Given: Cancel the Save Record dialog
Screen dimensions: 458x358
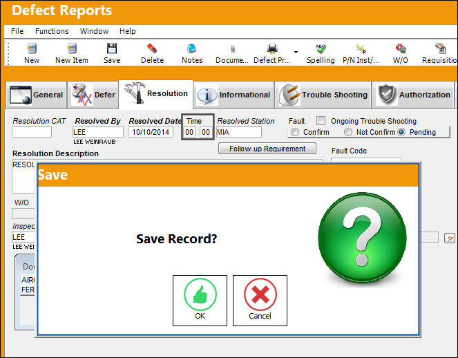Looking at the screenshot, I should coord(260,301).
